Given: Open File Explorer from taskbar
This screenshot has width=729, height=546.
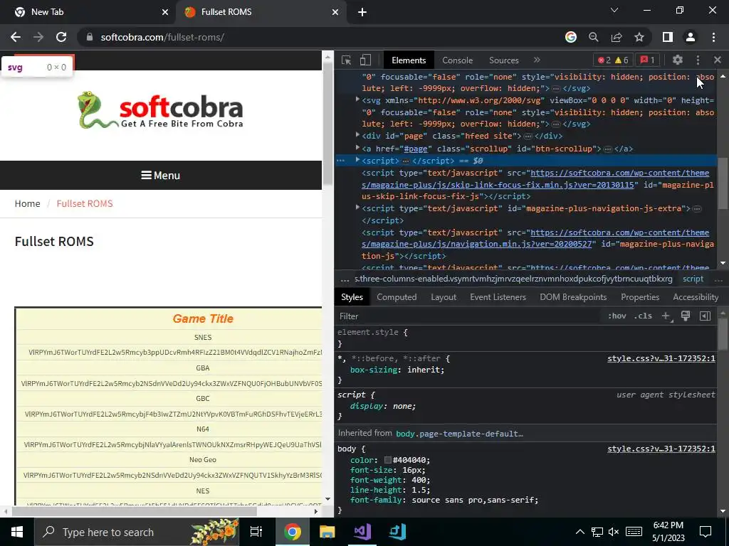Looking at the screenshot, I should (x=327, y=532).
